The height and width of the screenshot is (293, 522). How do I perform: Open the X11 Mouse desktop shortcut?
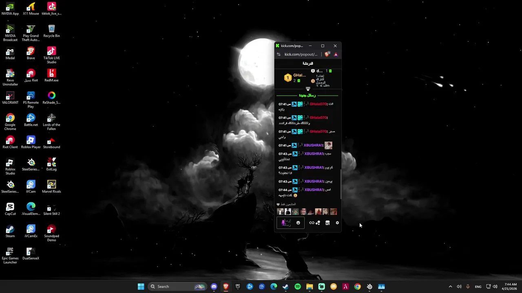pyautogui.click(x=31, y=9)
